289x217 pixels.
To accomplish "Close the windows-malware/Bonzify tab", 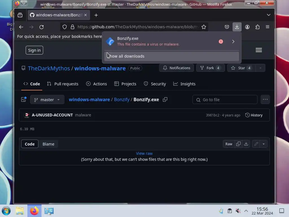I will [86, 15].
